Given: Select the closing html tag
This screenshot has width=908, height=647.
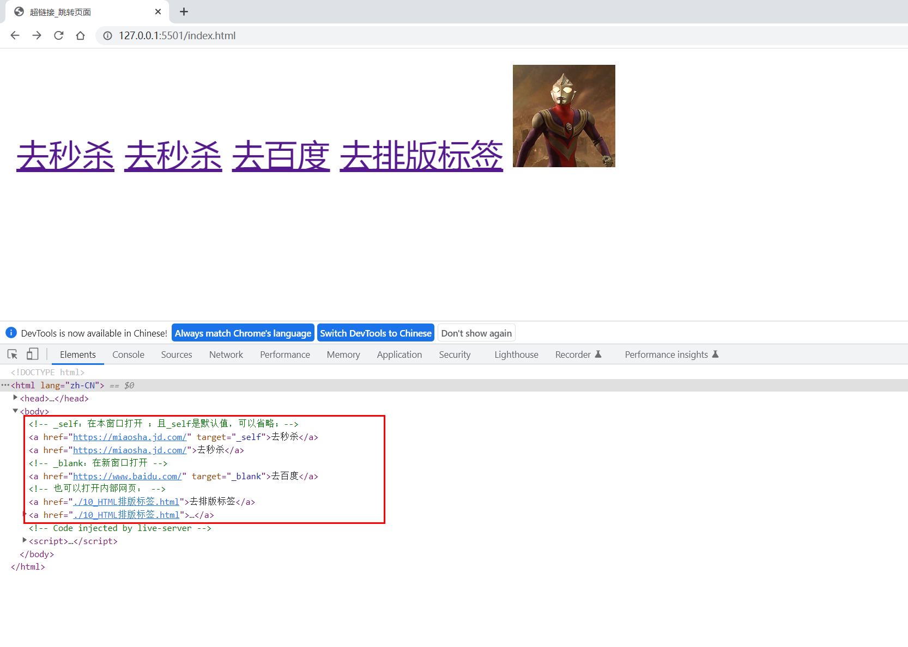Looking at the screenshot, I should point(28,566).
